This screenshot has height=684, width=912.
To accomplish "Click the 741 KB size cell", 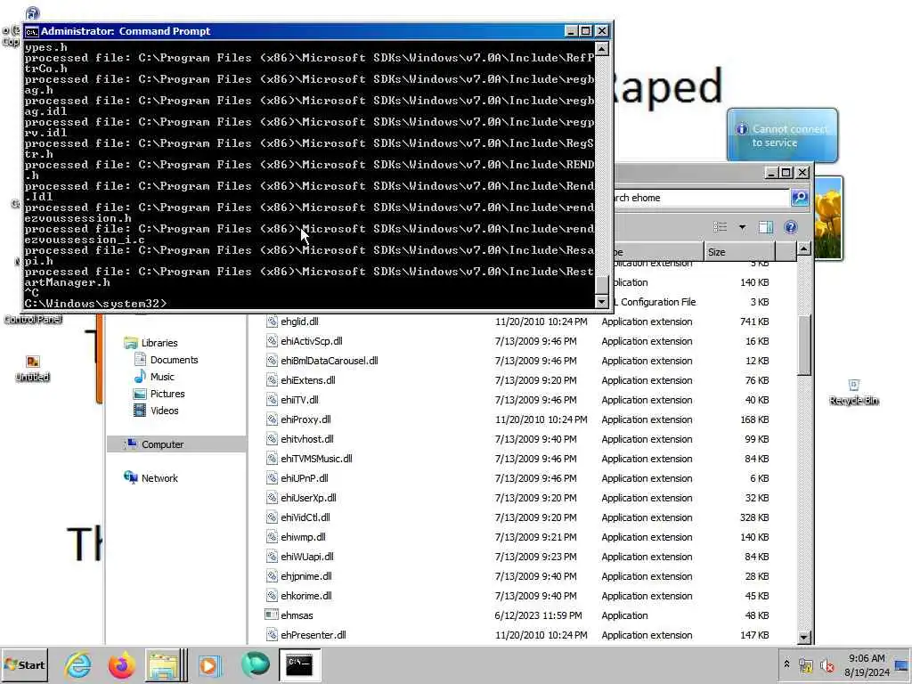I will click(x=754, y=322).
